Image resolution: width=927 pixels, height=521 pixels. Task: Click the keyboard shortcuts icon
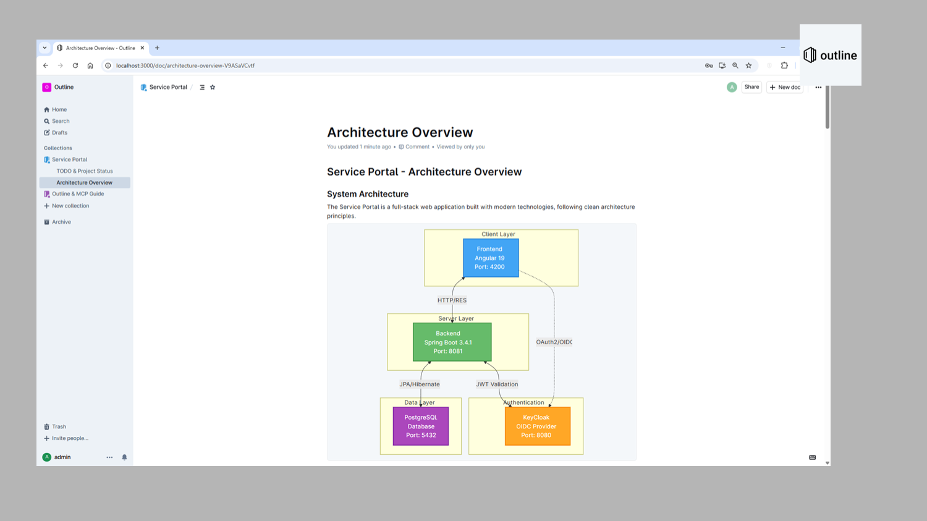point(812,457)
